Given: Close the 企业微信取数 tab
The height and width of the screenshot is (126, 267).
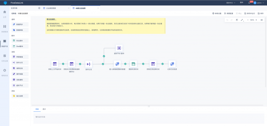Looking at the screenshot, I should tap(69, 8).
